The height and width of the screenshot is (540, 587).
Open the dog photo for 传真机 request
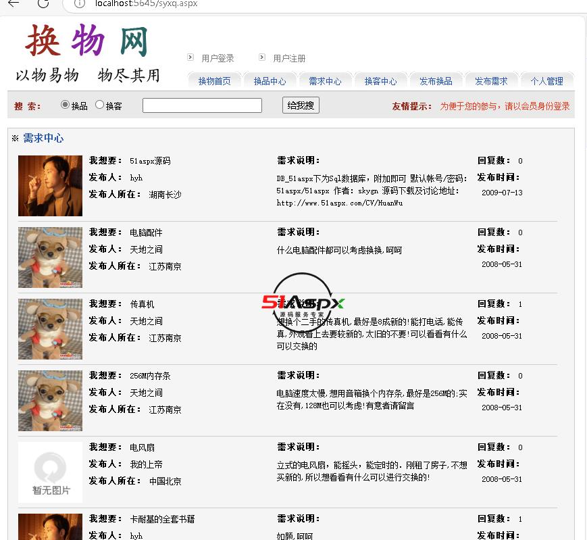pos(50,328)
